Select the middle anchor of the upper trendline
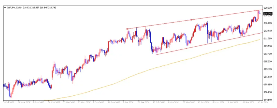This screenshot has height=108, width=277. pyautogui.click(x=191, y=20)
